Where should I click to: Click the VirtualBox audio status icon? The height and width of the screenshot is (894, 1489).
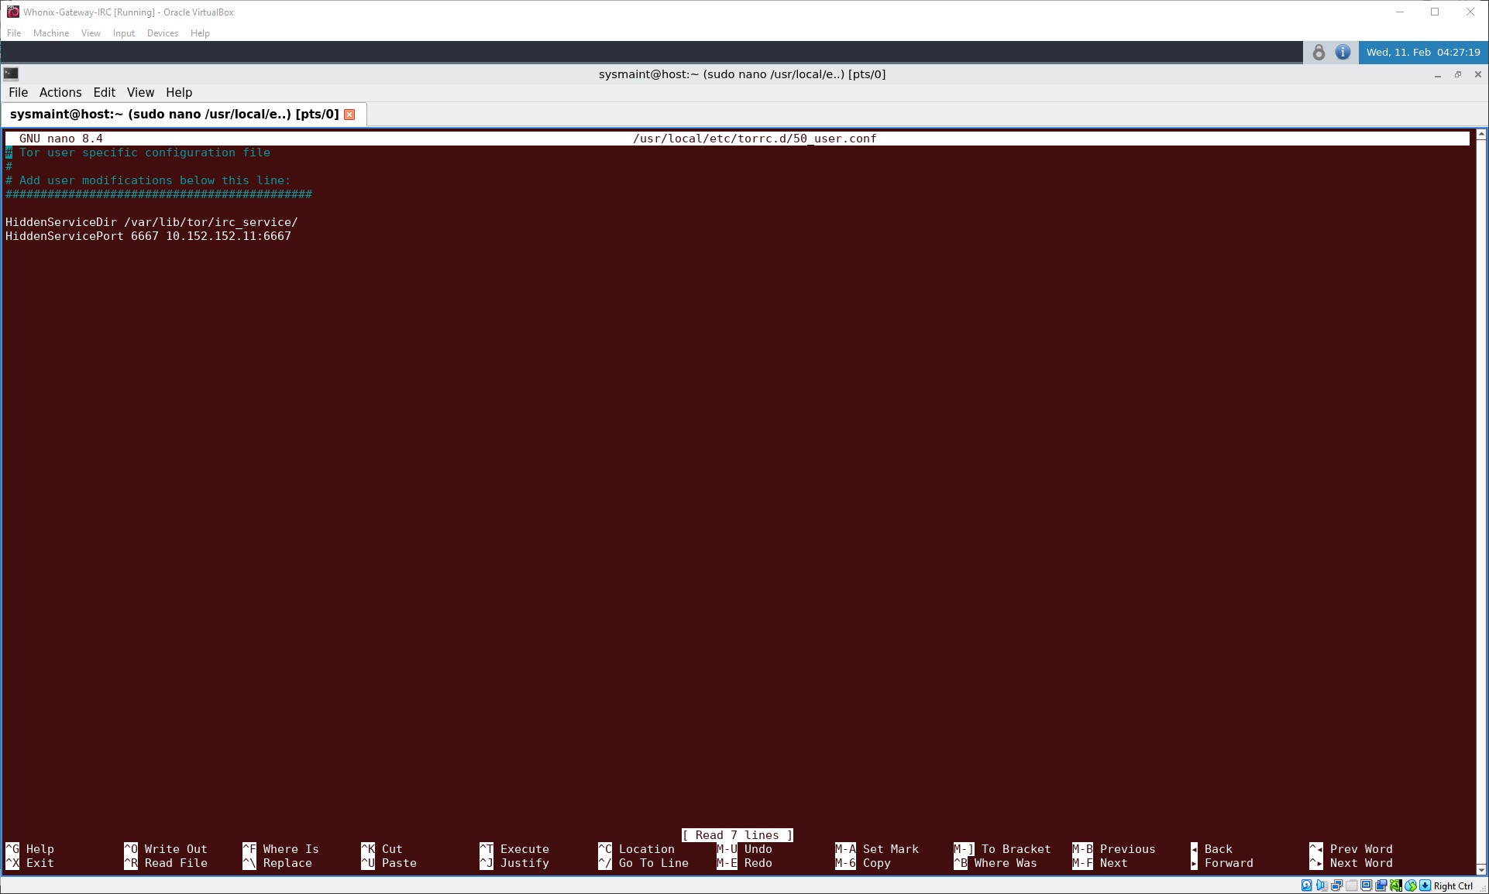click(x=1322, y=885)
